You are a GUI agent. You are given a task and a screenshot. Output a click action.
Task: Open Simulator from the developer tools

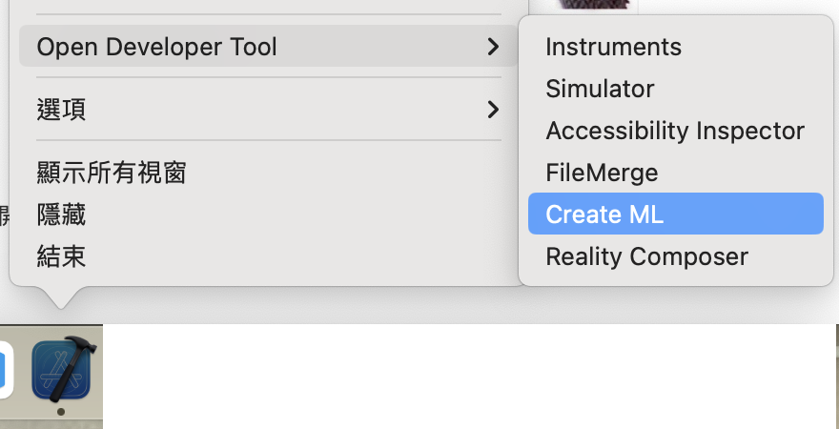(600, 89)
